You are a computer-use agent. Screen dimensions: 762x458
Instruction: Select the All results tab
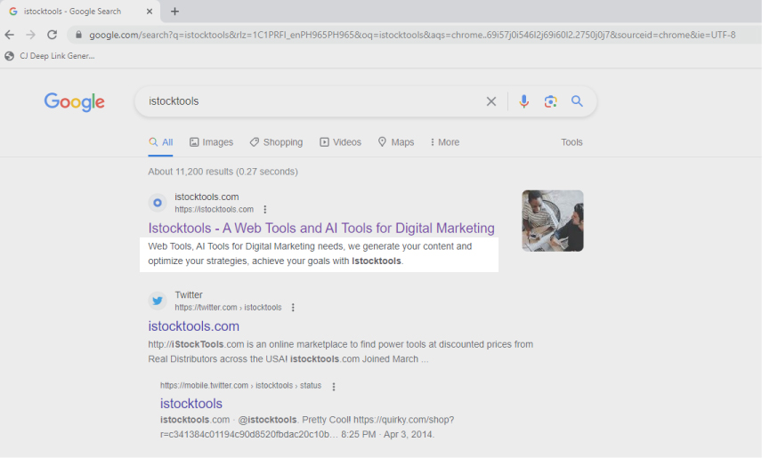point(161,142)
